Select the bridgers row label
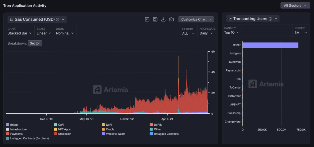 [x=235, y=53]
